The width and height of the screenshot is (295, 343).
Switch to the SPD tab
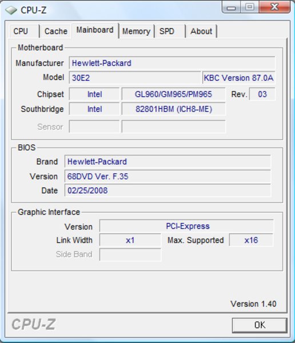coord(170,31)
